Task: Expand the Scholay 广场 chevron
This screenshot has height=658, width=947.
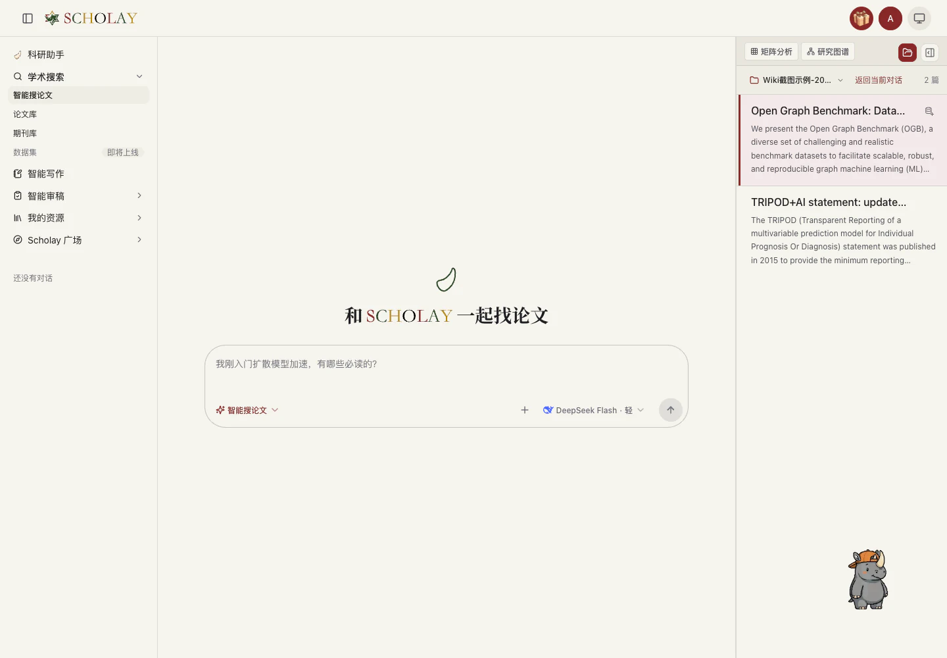Action: click(x=139, y=240)
